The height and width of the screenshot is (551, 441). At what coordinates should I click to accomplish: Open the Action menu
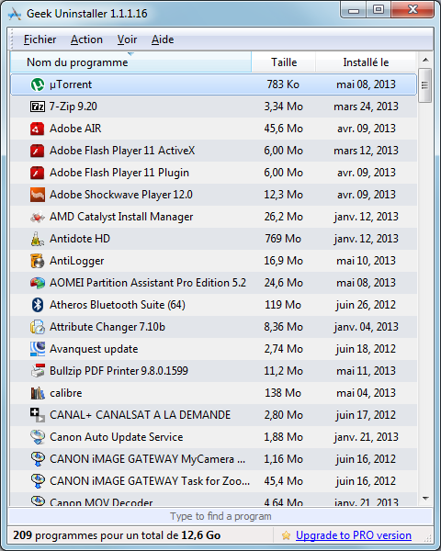coord(86,39)
